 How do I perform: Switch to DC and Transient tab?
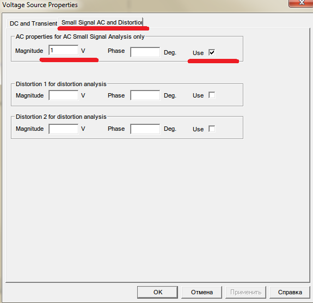click(33, 23)
